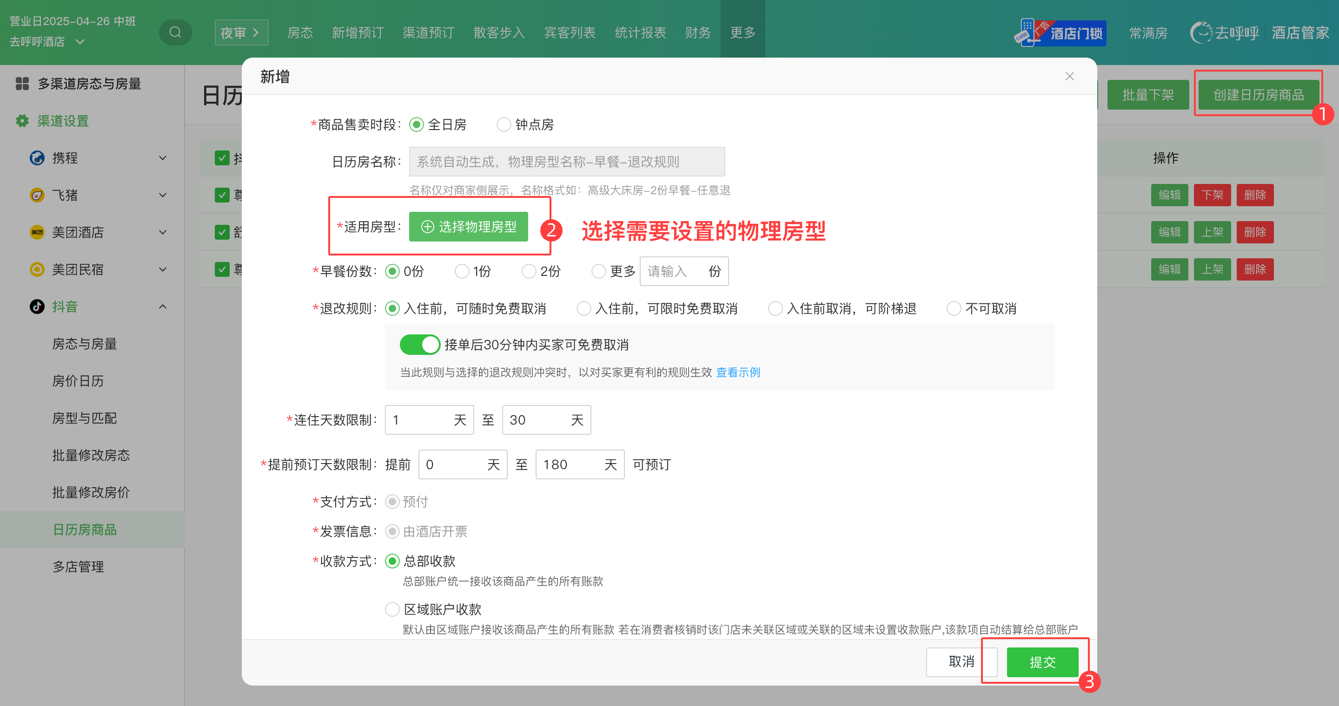This screenshot has height=706, width=1339.
Task: Choose the 2份 breakfast radio button
Action: pos(529,272)
